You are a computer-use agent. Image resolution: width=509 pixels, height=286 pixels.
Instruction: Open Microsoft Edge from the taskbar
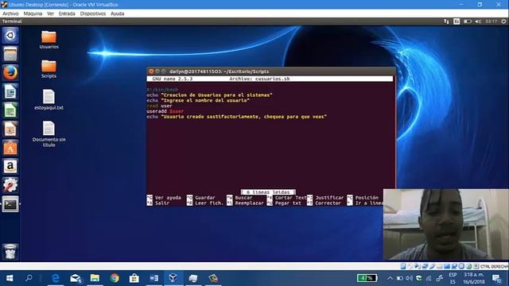56,278
